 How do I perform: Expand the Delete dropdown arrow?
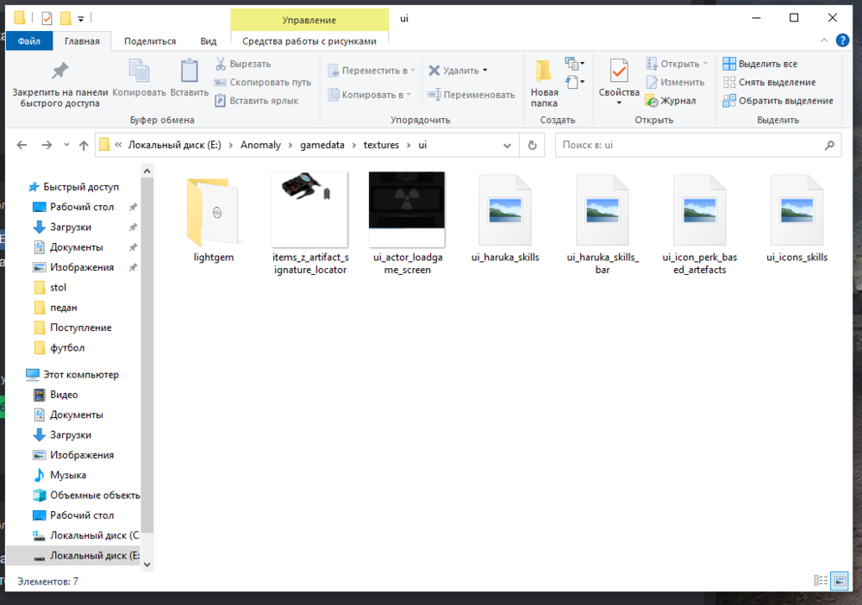484,71
